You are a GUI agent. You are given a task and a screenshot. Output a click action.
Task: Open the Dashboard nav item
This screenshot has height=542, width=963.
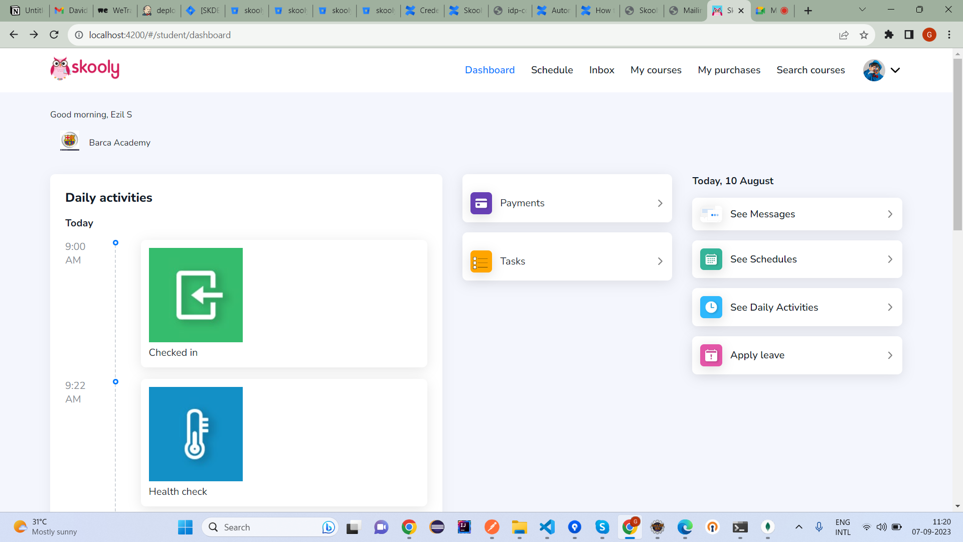tap(490, 70)
